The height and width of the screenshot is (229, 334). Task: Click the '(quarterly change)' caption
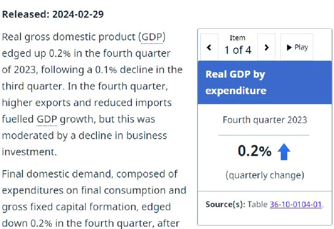pyautogui.click(x=265, y=175)
